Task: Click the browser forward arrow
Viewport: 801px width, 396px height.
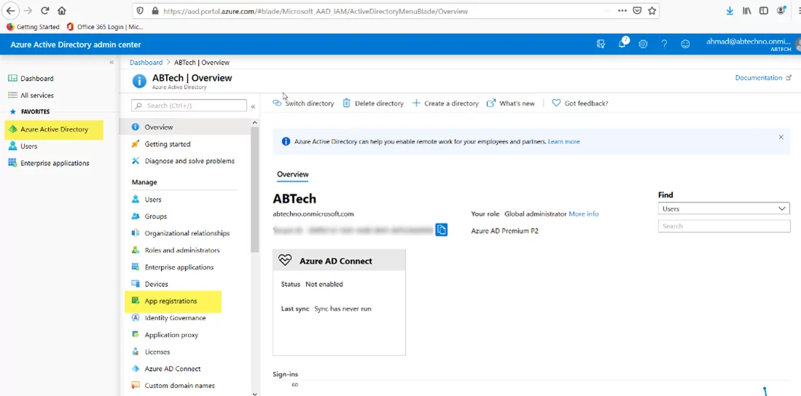Action: pos(28,10)
